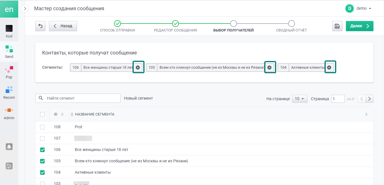
Task: Sort by Название сегмента column arrows
Action: (366, 114)
